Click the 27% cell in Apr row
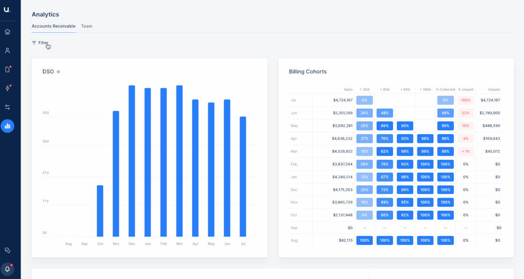Image resolution: width=524 pixels, height=279 pixels. [364, 138]
